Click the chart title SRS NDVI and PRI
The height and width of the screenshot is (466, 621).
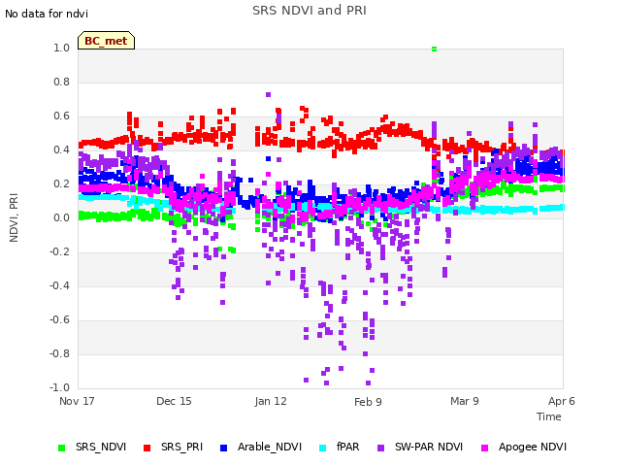[x=310, y=11]
